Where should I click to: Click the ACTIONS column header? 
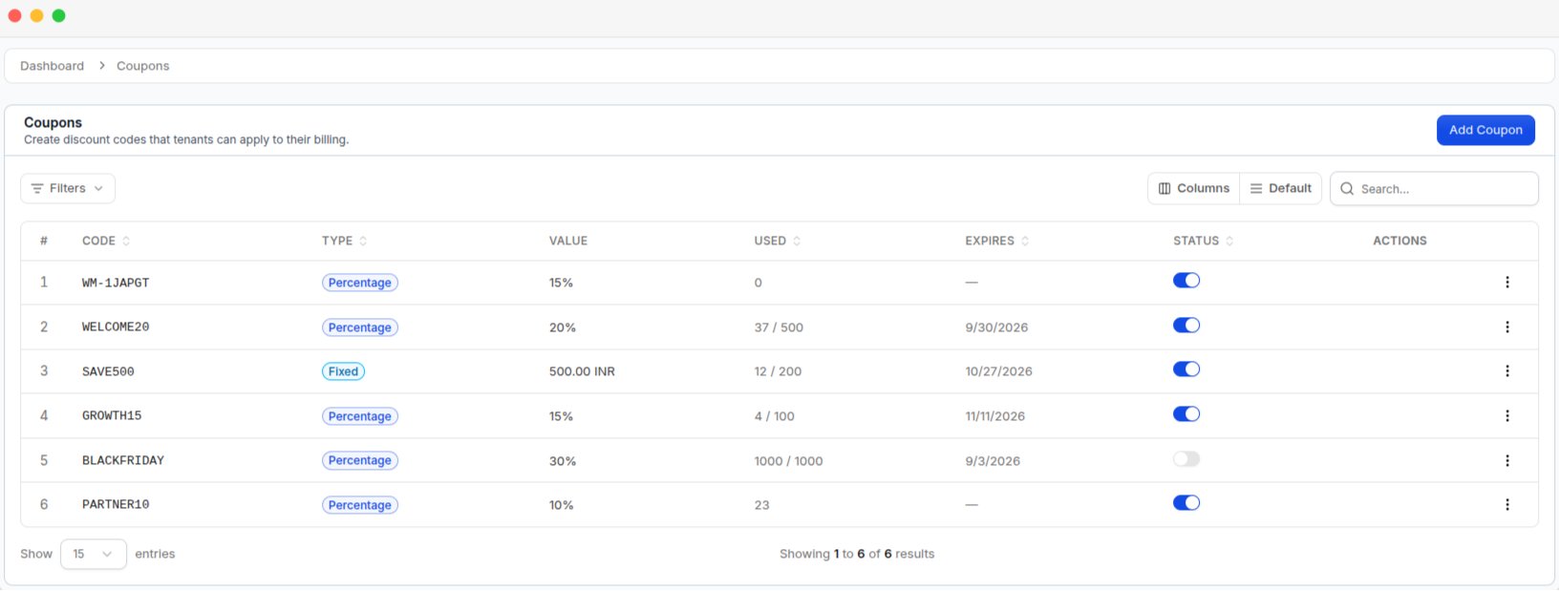[1400, 241]
